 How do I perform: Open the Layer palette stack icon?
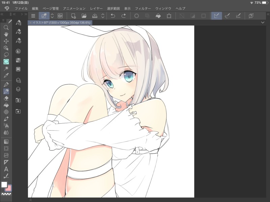coord(18,89)
